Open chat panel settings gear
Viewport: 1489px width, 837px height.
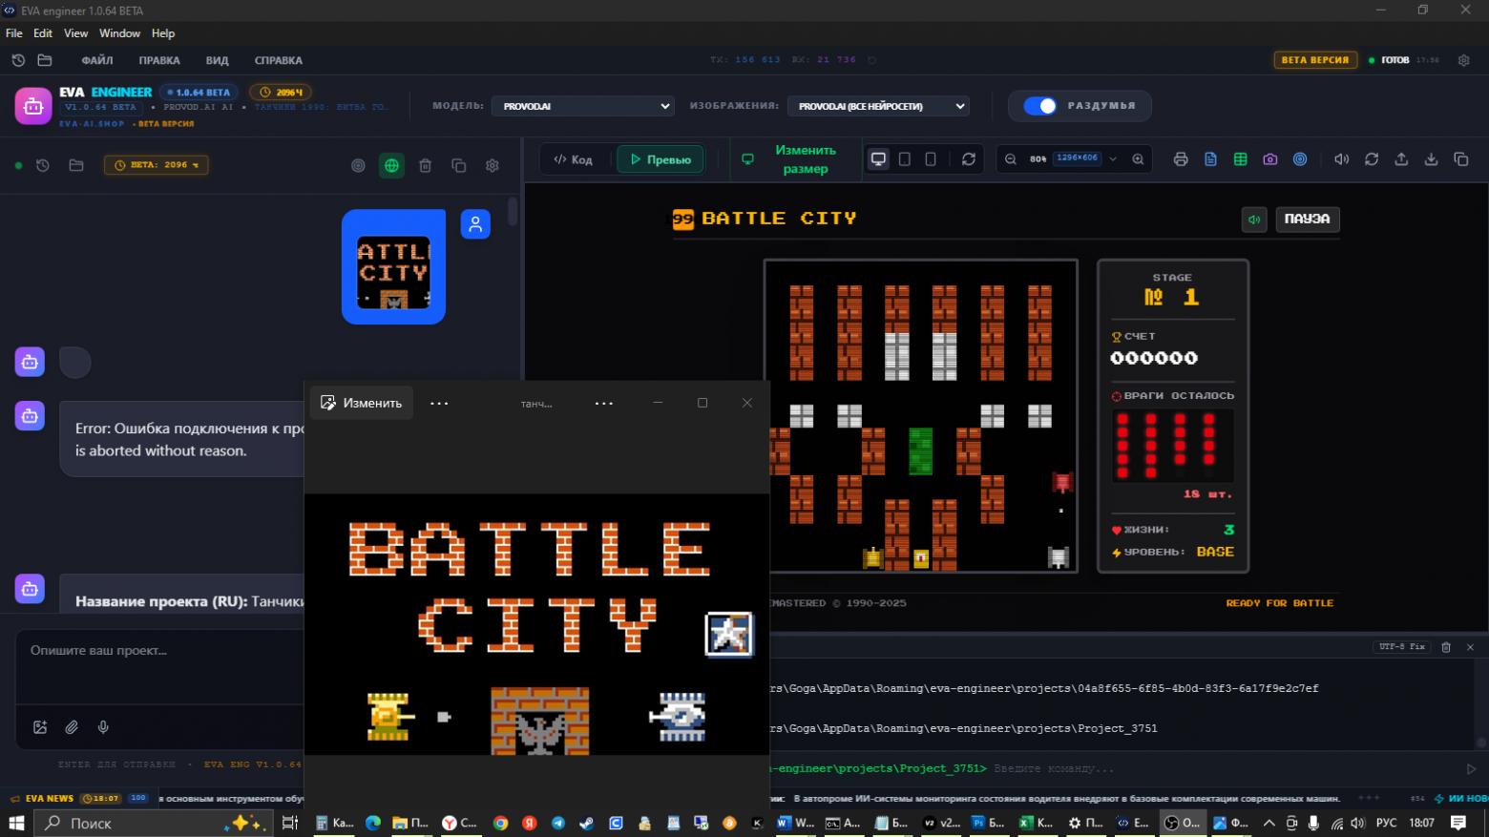click(x=493, y=165)
